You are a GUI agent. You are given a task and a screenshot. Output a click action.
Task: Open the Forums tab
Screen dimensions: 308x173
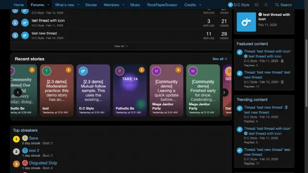[x=38, y=5]
